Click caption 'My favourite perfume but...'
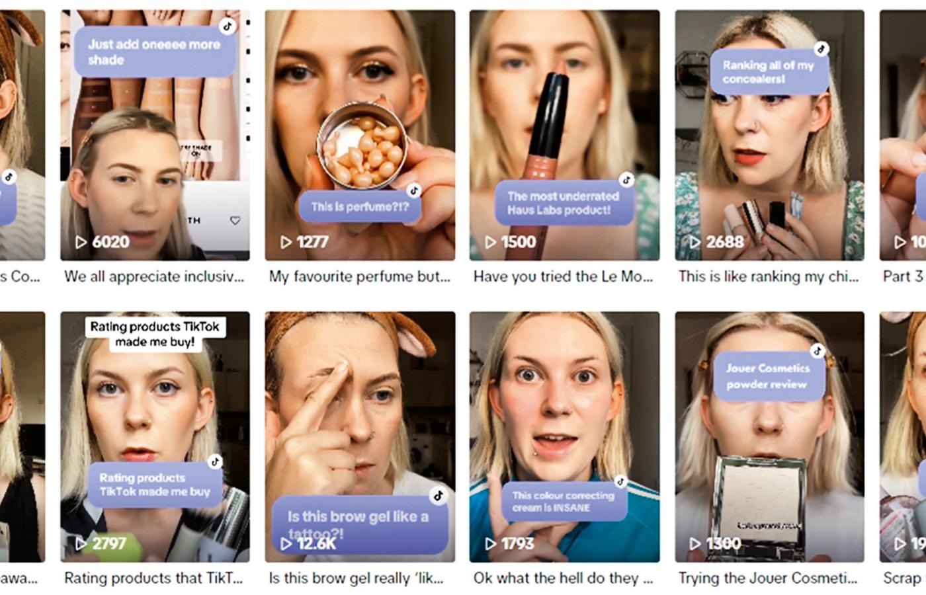 (x=359, y=277)
